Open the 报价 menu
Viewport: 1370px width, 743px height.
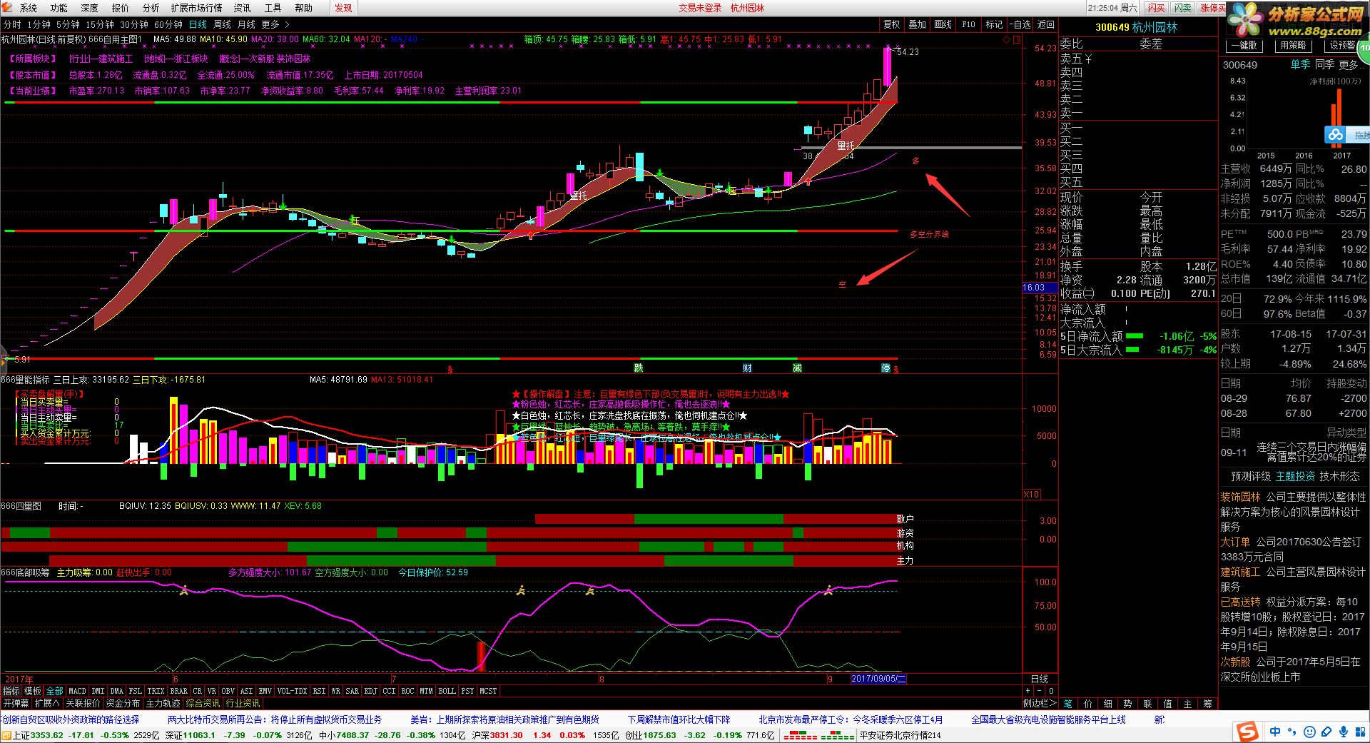(121, 8)
